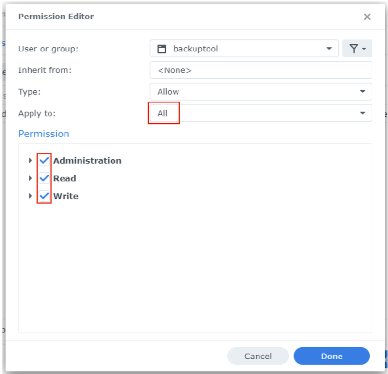This screenshot has height=374, width=388.
Task: Expand the Administration permission tree
Action: 30,160
